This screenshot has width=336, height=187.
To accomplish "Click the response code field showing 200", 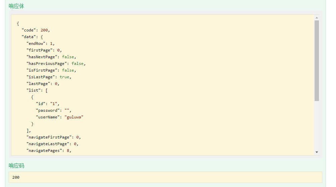I will coord(165,177).
